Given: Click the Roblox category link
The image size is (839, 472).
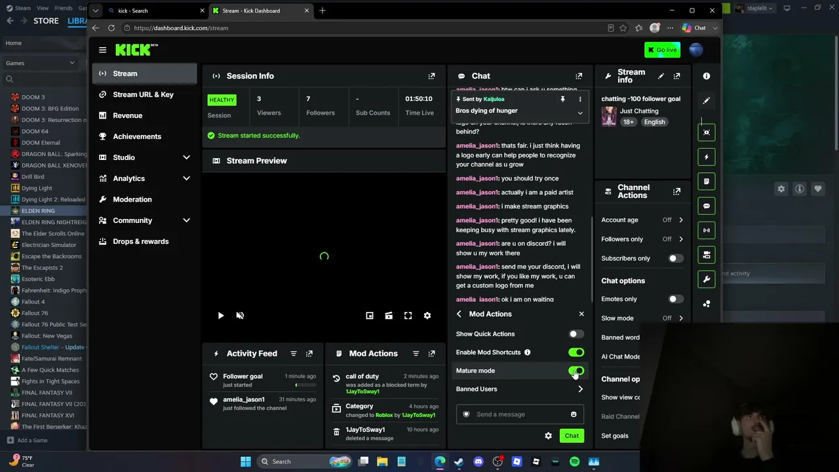Looking at the screenshot, I should pyautogui.click(x=384, y=415).
